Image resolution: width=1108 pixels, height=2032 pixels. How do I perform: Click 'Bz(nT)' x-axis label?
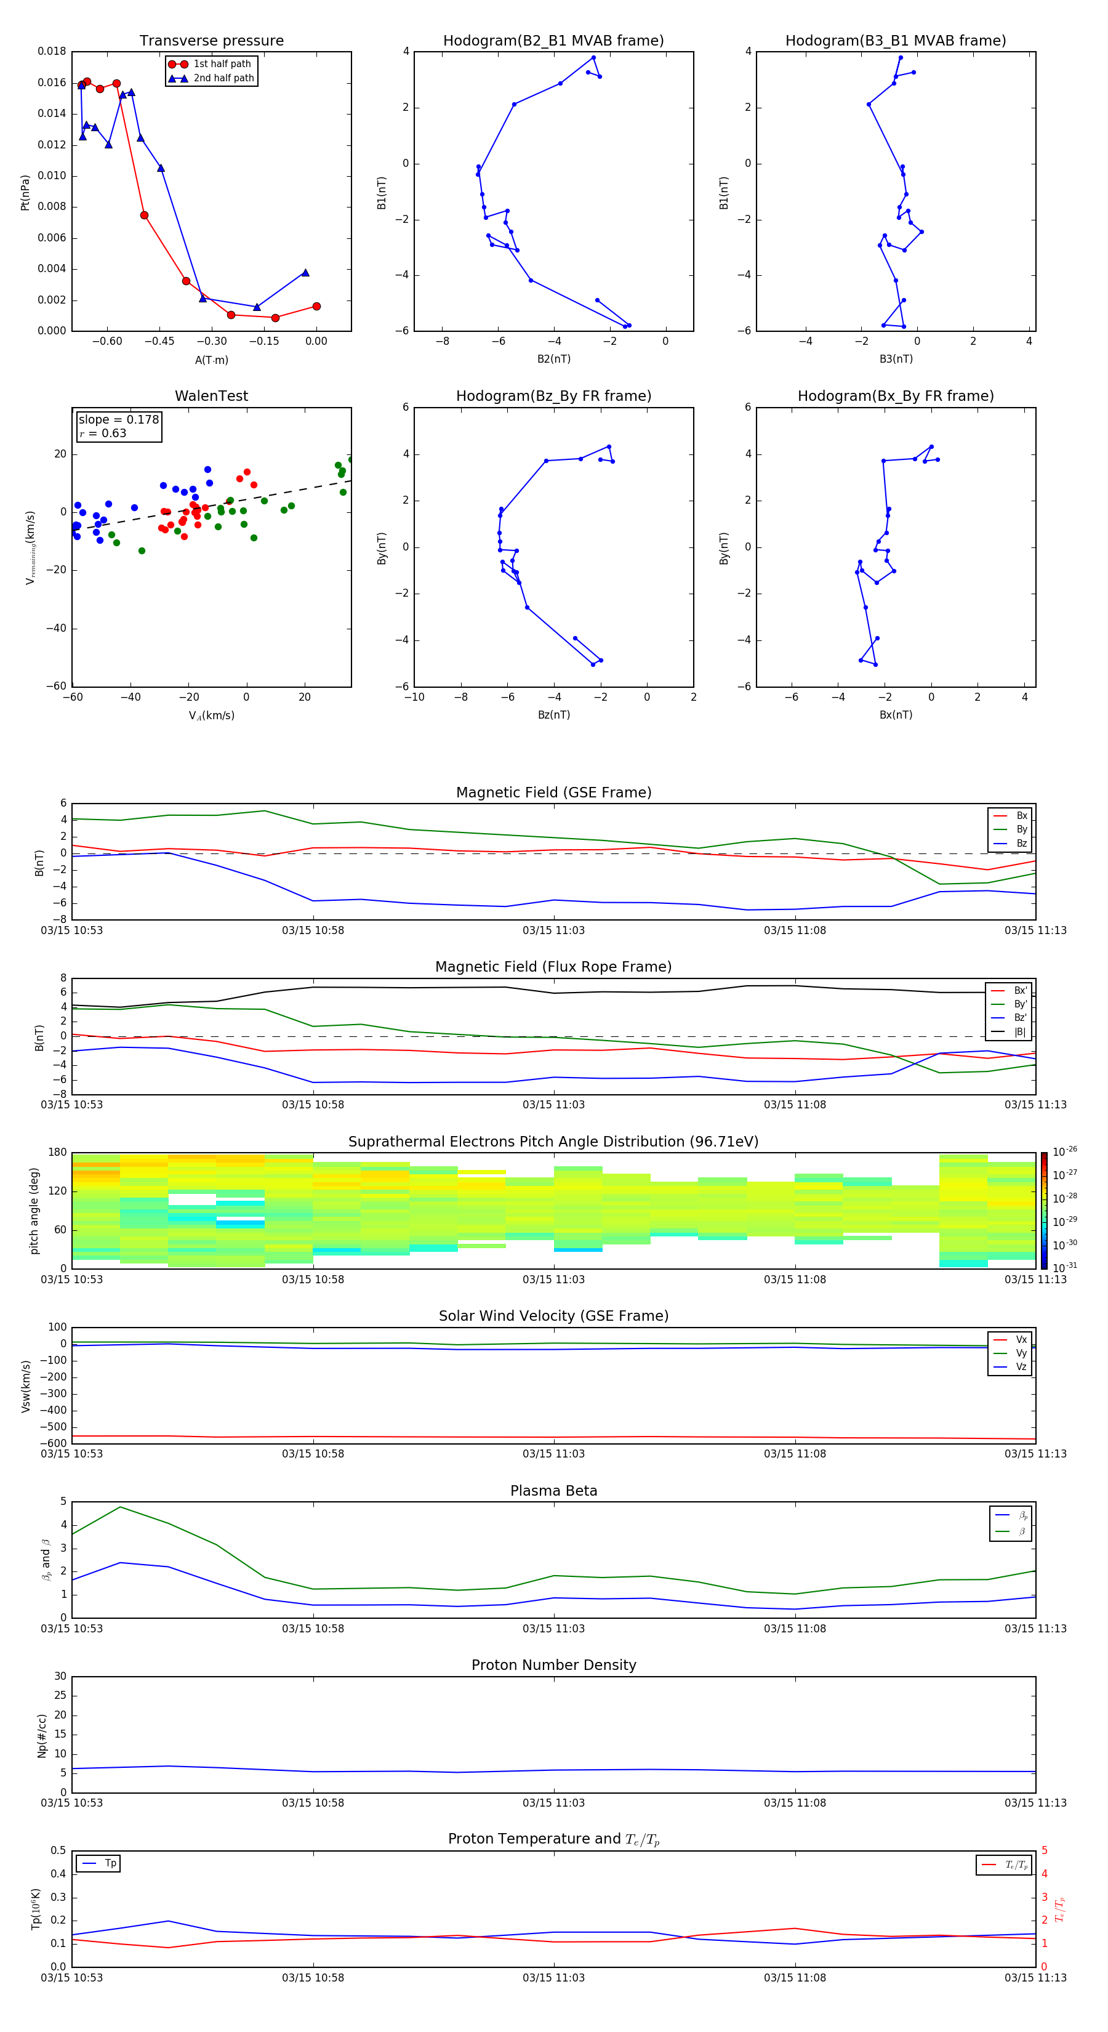click(553, 715)
